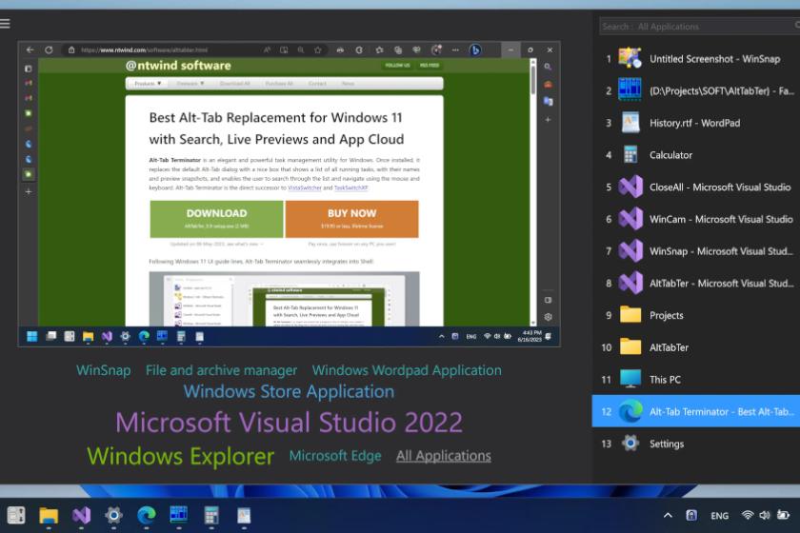Filter by Microsoft Edge in cloud
Screen dimensions: 800x533
[x=335, y=456]
